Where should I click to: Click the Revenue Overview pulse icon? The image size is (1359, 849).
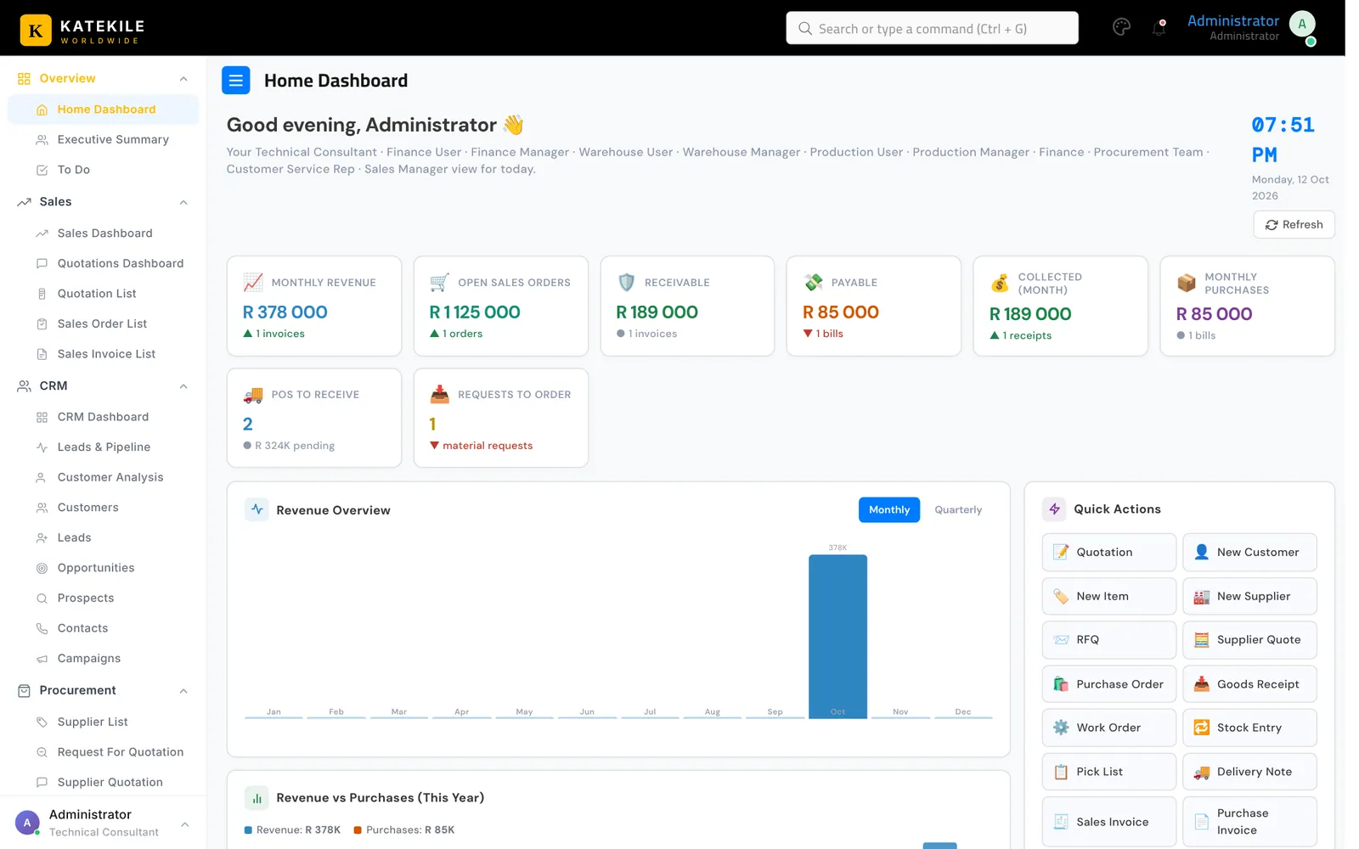[x=257, y=509]
